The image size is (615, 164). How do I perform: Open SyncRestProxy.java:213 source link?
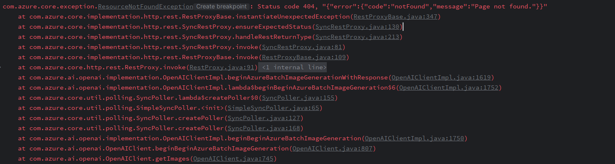pos(357,37)
